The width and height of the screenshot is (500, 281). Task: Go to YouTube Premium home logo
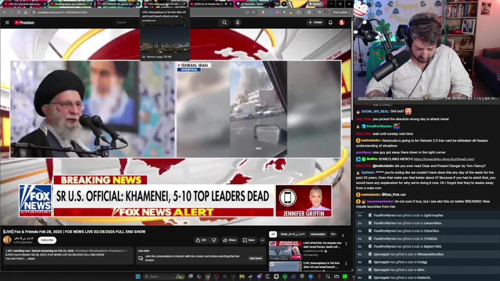(24, 23)
